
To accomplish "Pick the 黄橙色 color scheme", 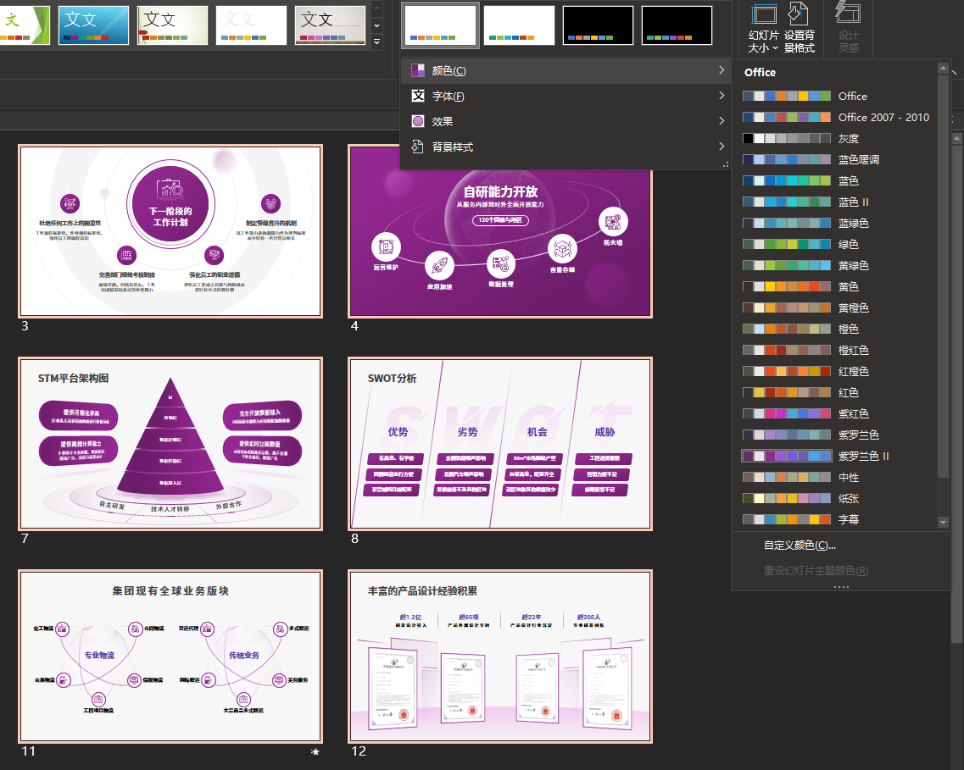I will (835, 307).
